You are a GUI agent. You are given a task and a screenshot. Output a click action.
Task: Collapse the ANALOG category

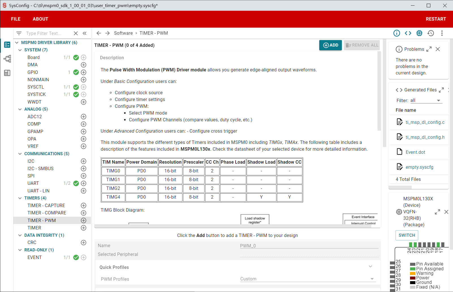20,109
